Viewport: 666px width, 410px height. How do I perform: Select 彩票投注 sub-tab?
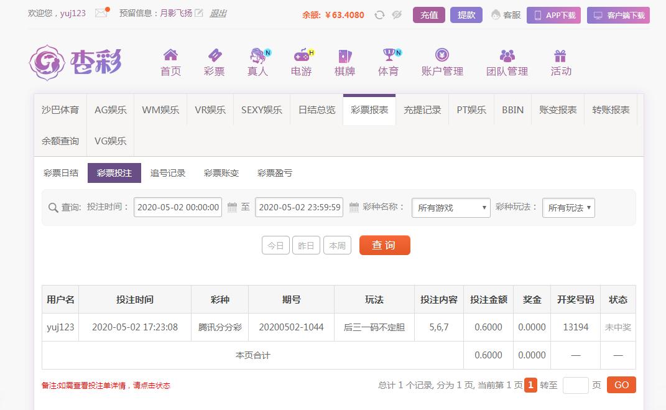(x=114, y=173)
